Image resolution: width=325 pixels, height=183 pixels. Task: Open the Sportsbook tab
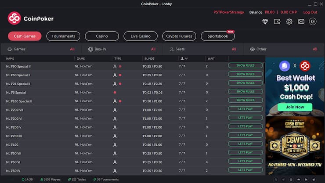click(x=217, y=36)
